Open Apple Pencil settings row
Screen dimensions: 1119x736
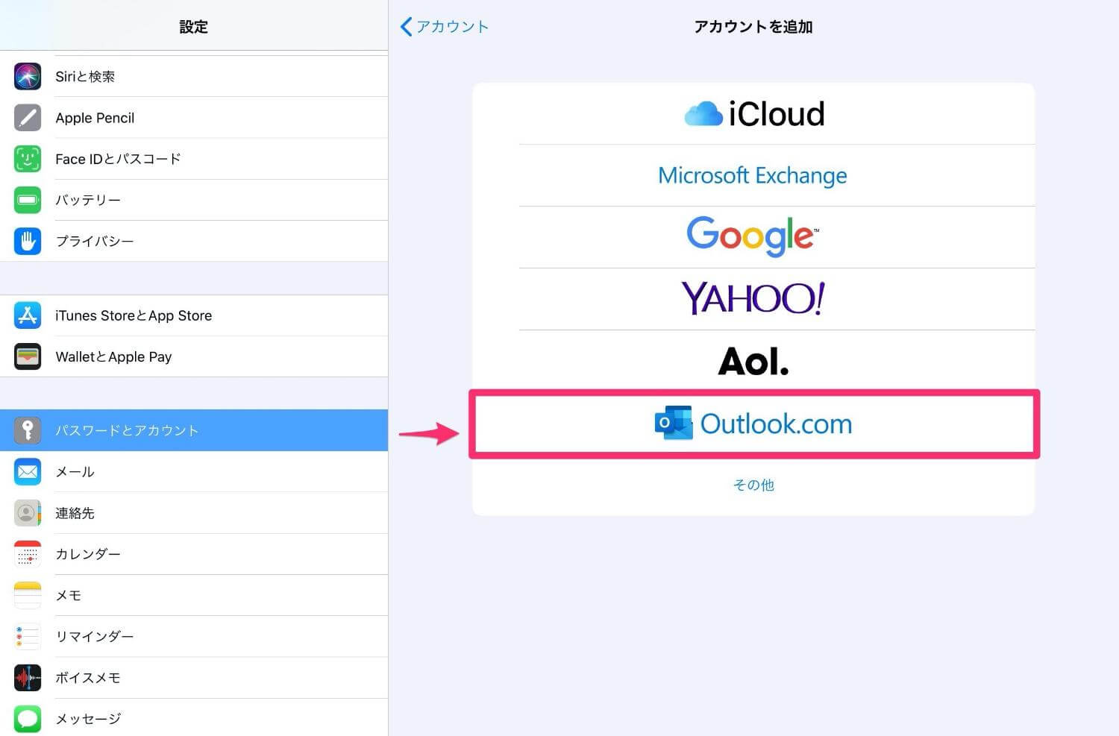pos(194,117)
